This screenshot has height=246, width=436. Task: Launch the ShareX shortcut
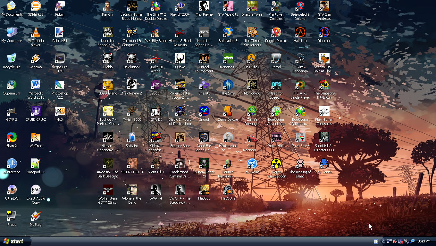coord(12,137)
